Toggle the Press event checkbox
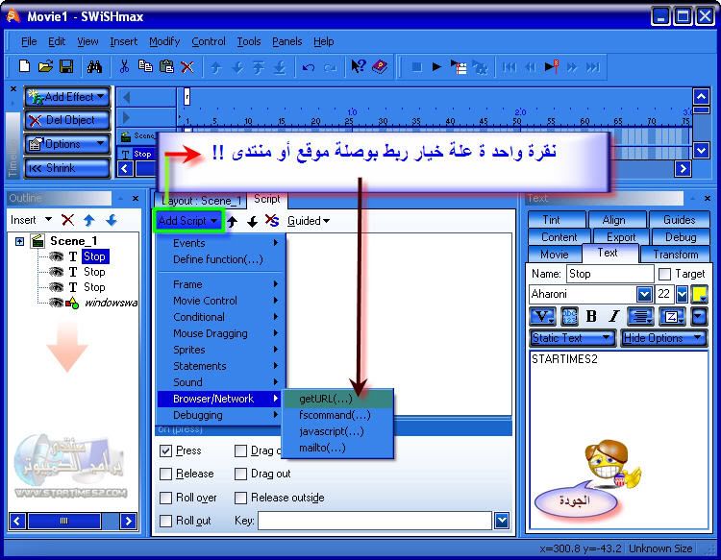Viewport: 721px width, 560px height. (166, 451)
